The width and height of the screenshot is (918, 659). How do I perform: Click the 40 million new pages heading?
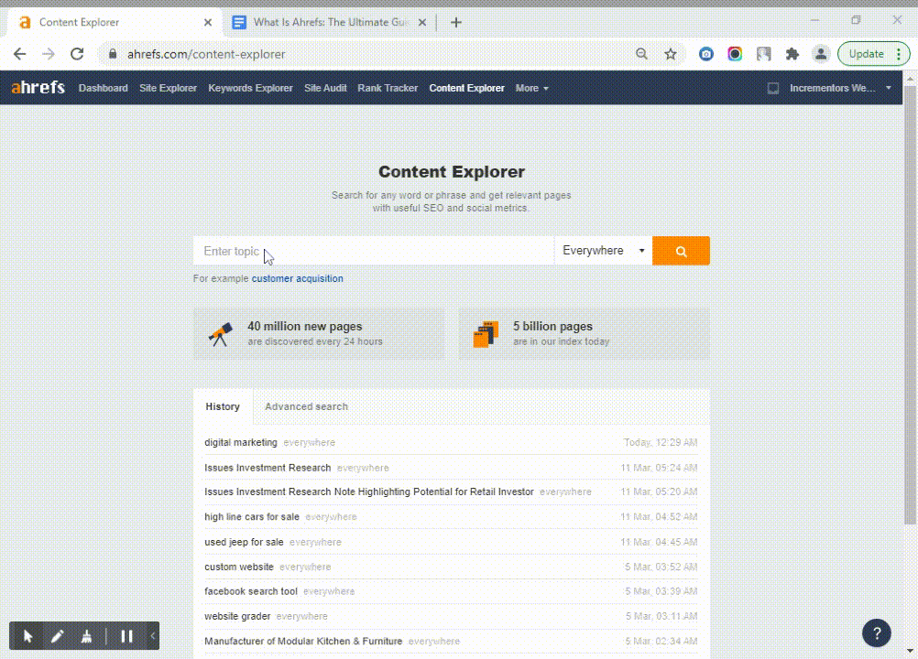click(x=304, y=326)
